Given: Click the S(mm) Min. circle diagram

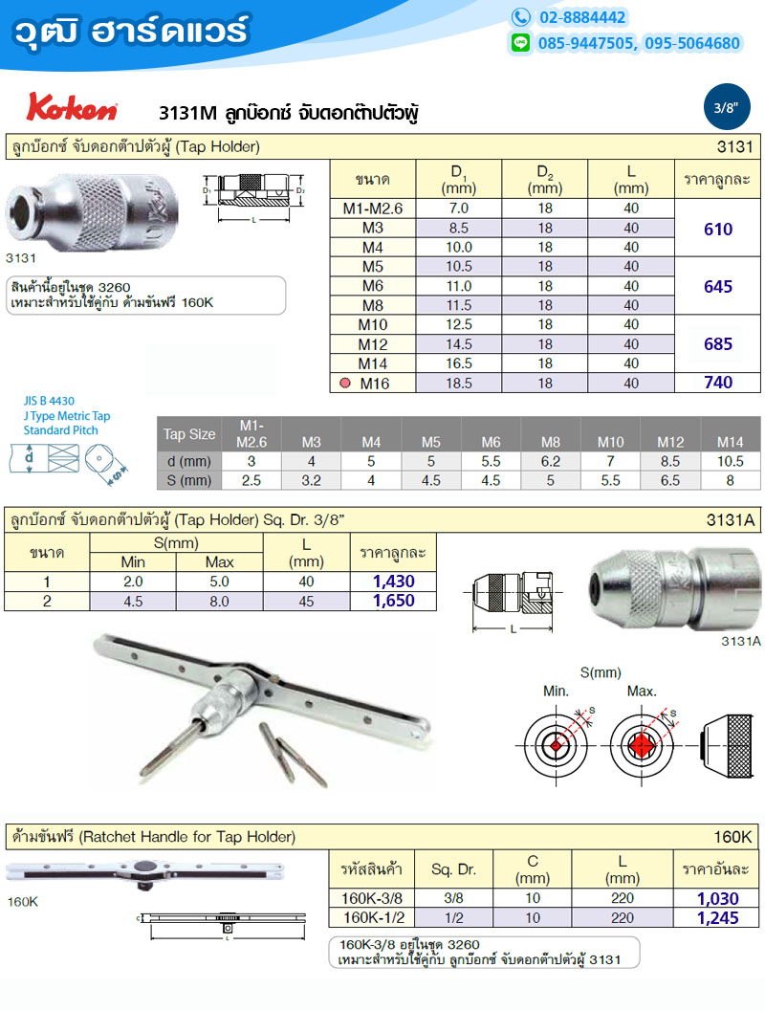Looking at the screenshot, I should tap(557, 745).
